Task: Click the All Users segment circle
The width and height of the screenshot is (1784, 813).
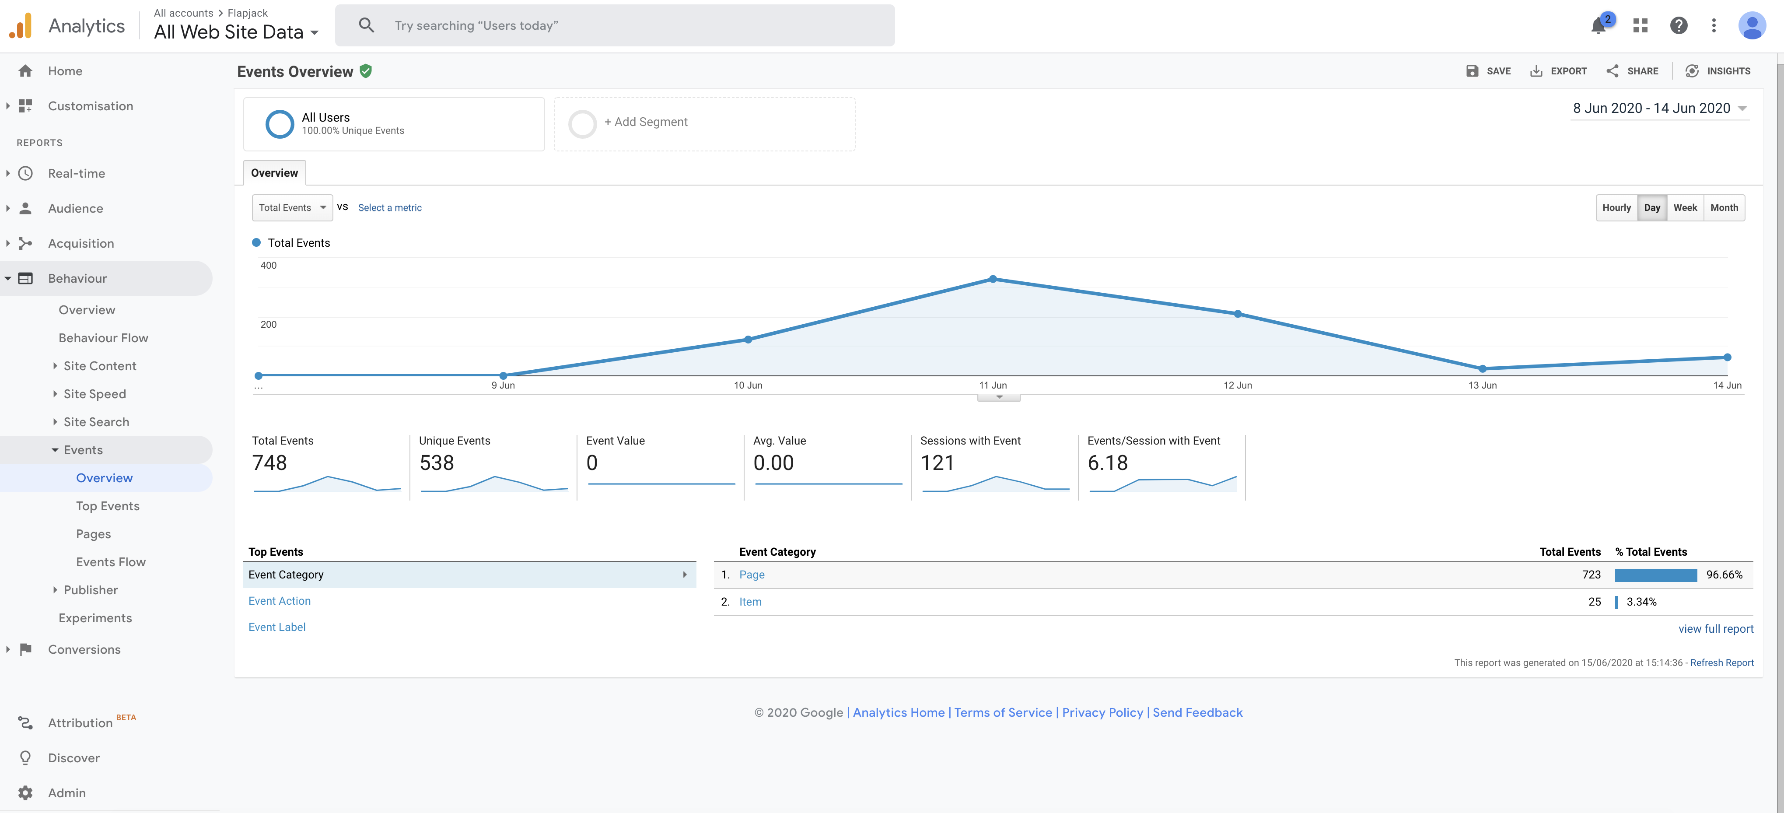Action: click(280, 124)
